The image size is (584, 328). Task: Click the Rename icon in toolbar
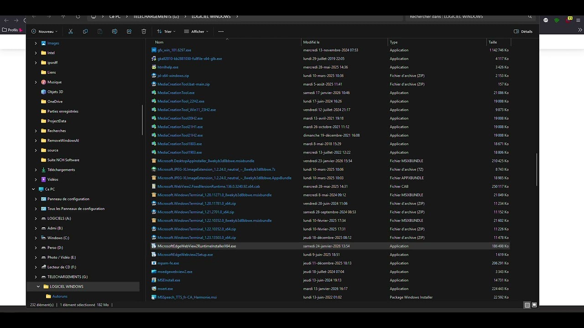pos(115,31)
